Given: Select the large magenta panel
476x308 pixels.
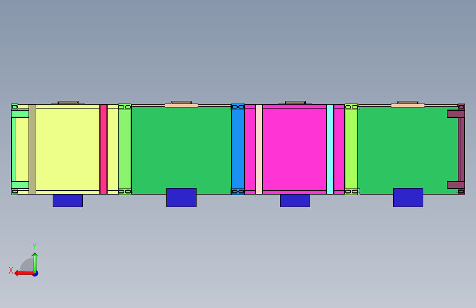Looking at the screenshot, I should [294, 149].
